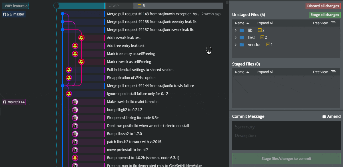Click Expand All in Staged Files
Image resolution: width=343 pixels, height=167 pixels.
pos(265,72)
